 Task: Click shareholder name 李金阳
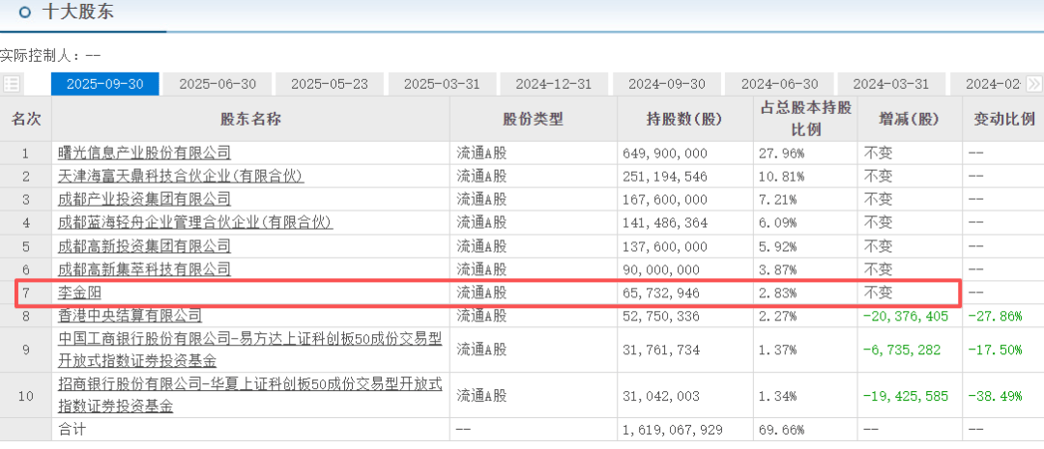click(x=79, y=292)
